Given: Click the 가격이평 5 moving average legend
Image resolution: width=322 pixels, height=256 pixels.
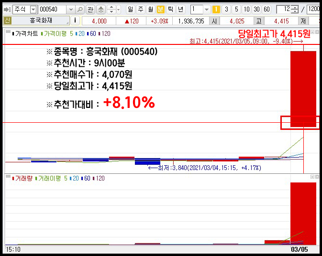Looking at the screenshot, I should click(x=57, y=33).
